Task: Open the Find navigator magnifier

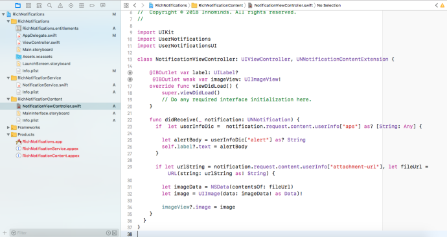Action: pos(50,5)
